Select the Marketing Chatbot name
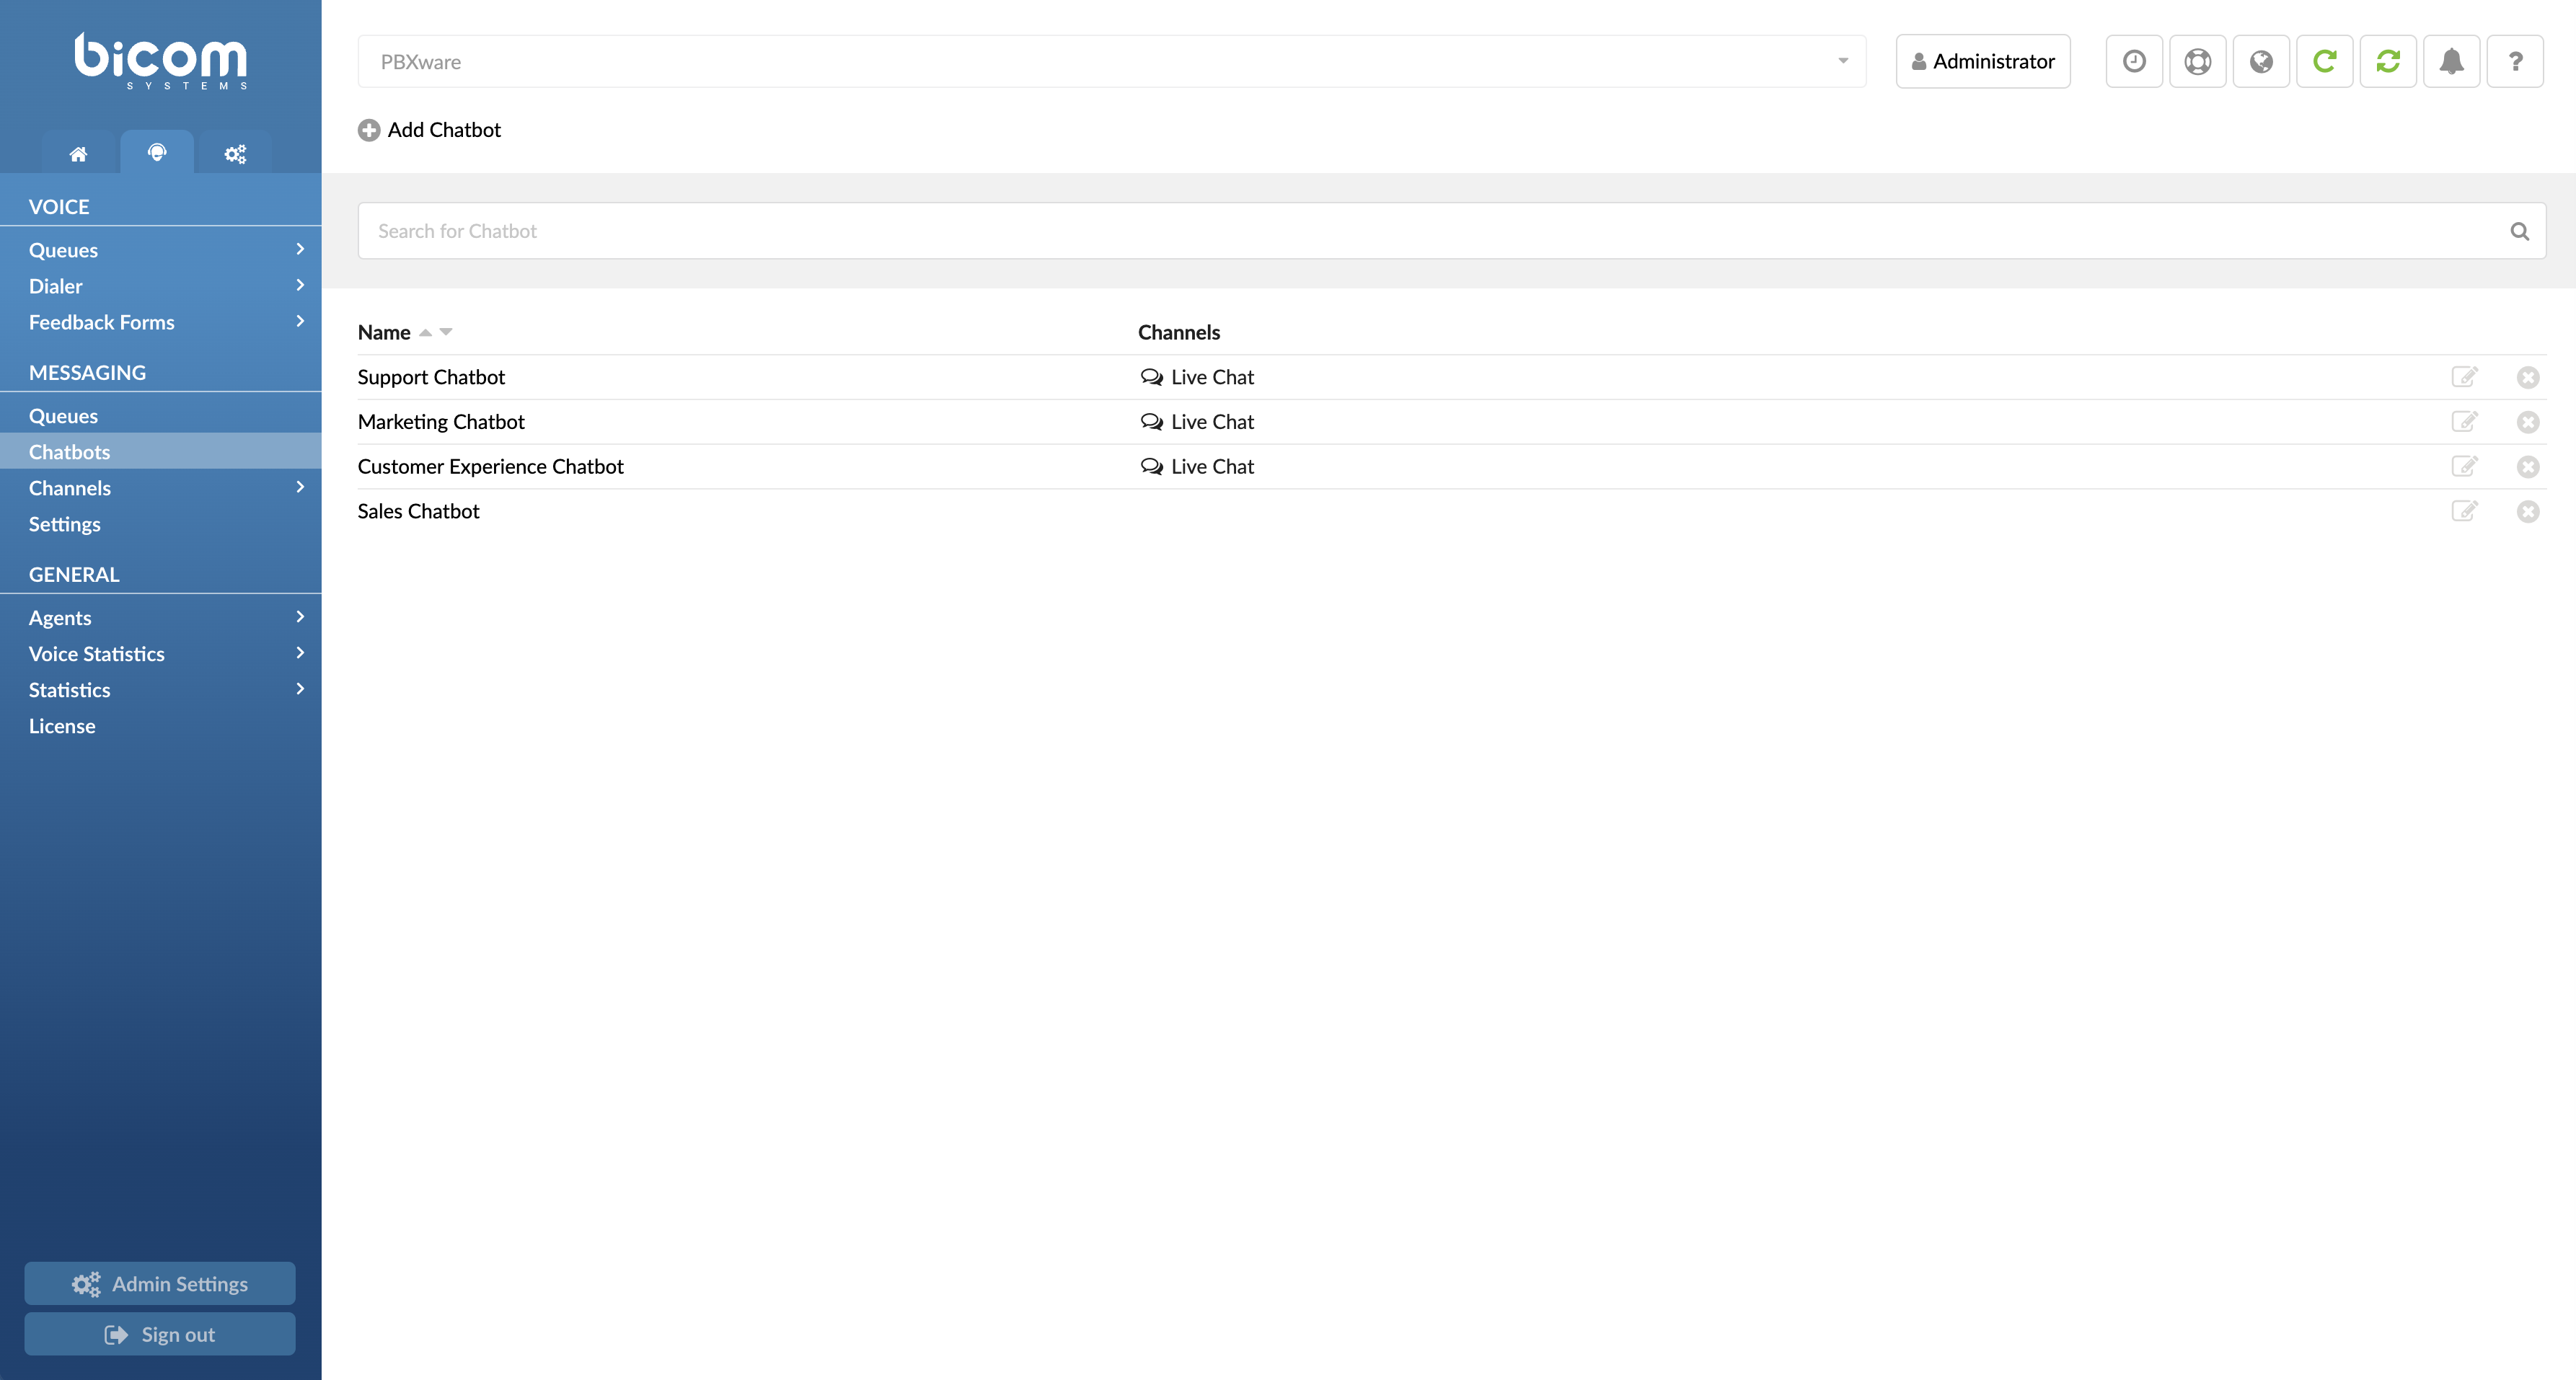 point(441,422)
